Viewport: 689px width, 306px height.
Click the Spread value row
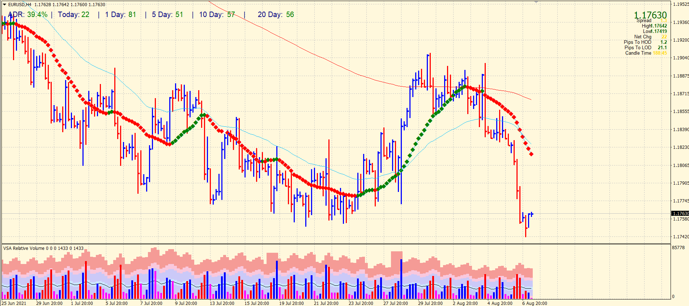(651, 21)
